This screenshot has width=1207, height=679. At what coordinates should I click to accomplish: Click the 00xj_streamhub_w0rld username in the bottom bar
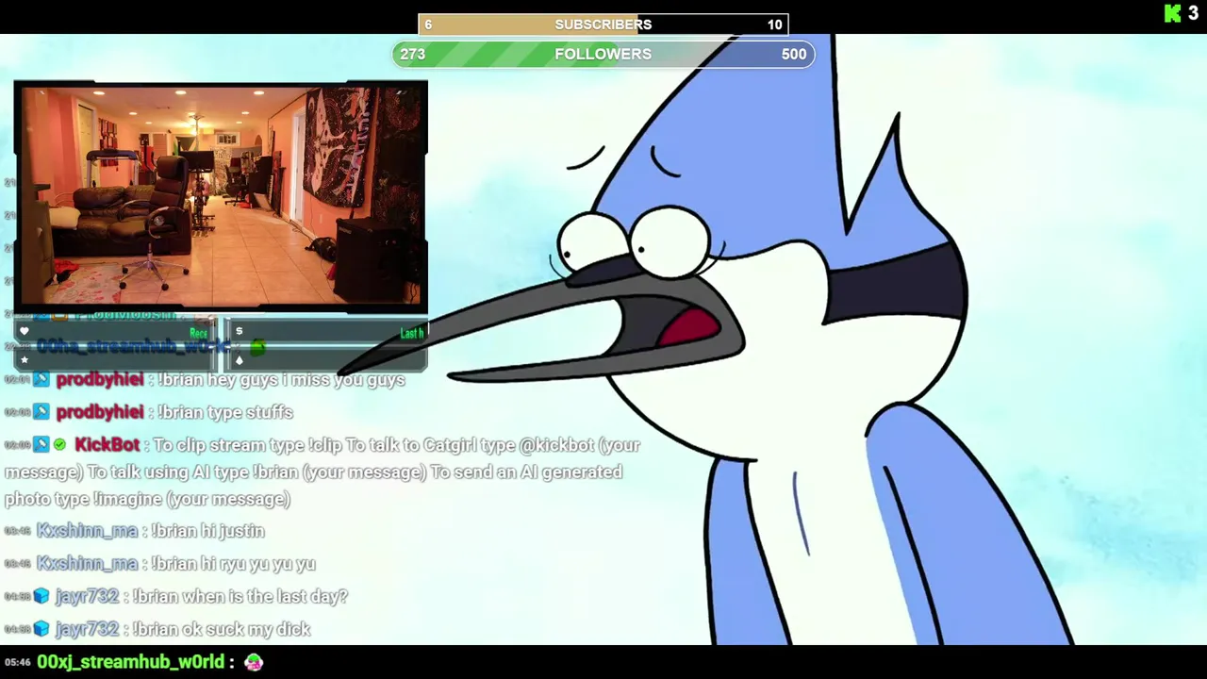coord(130,662)
